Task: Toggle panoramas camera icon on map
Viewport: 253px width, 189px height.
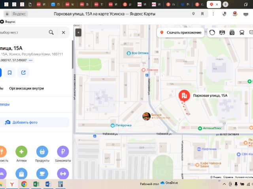Action: pyautogui.click(x=232, y=33)
